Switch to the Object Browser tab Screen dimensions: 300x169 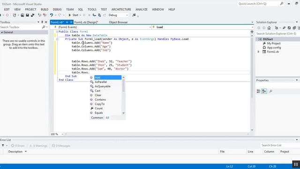point(118,22)
